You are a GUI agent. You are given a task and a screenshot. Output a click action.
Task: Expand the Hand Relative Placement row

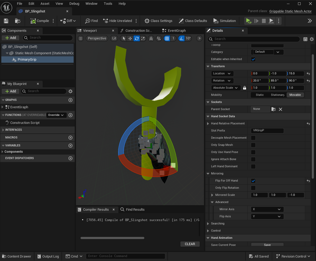pos(208,124)
